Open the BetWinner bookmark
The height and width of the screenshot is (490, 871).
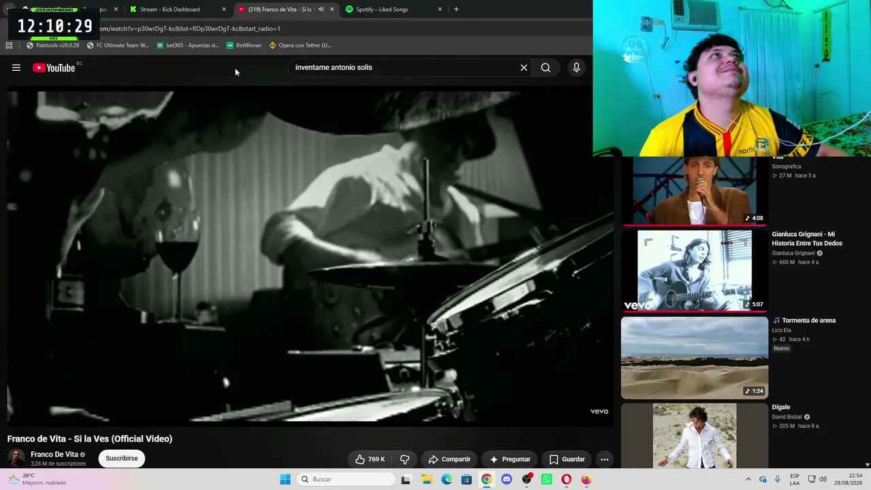[244, 46]
